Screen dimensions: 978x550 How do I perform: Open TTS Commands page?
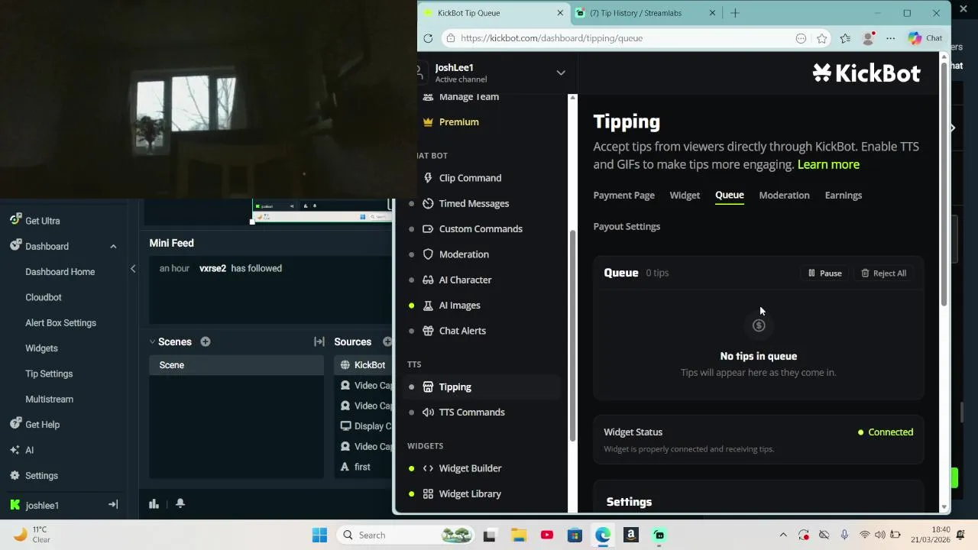[471, 412]
